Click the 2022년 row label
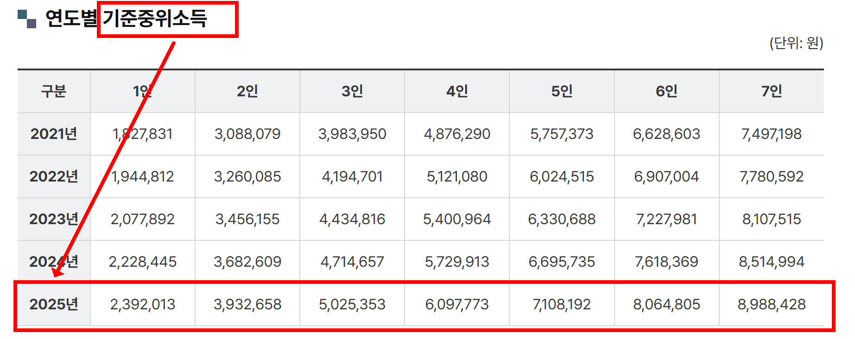 pyautogui.click(x=54, y=176)
